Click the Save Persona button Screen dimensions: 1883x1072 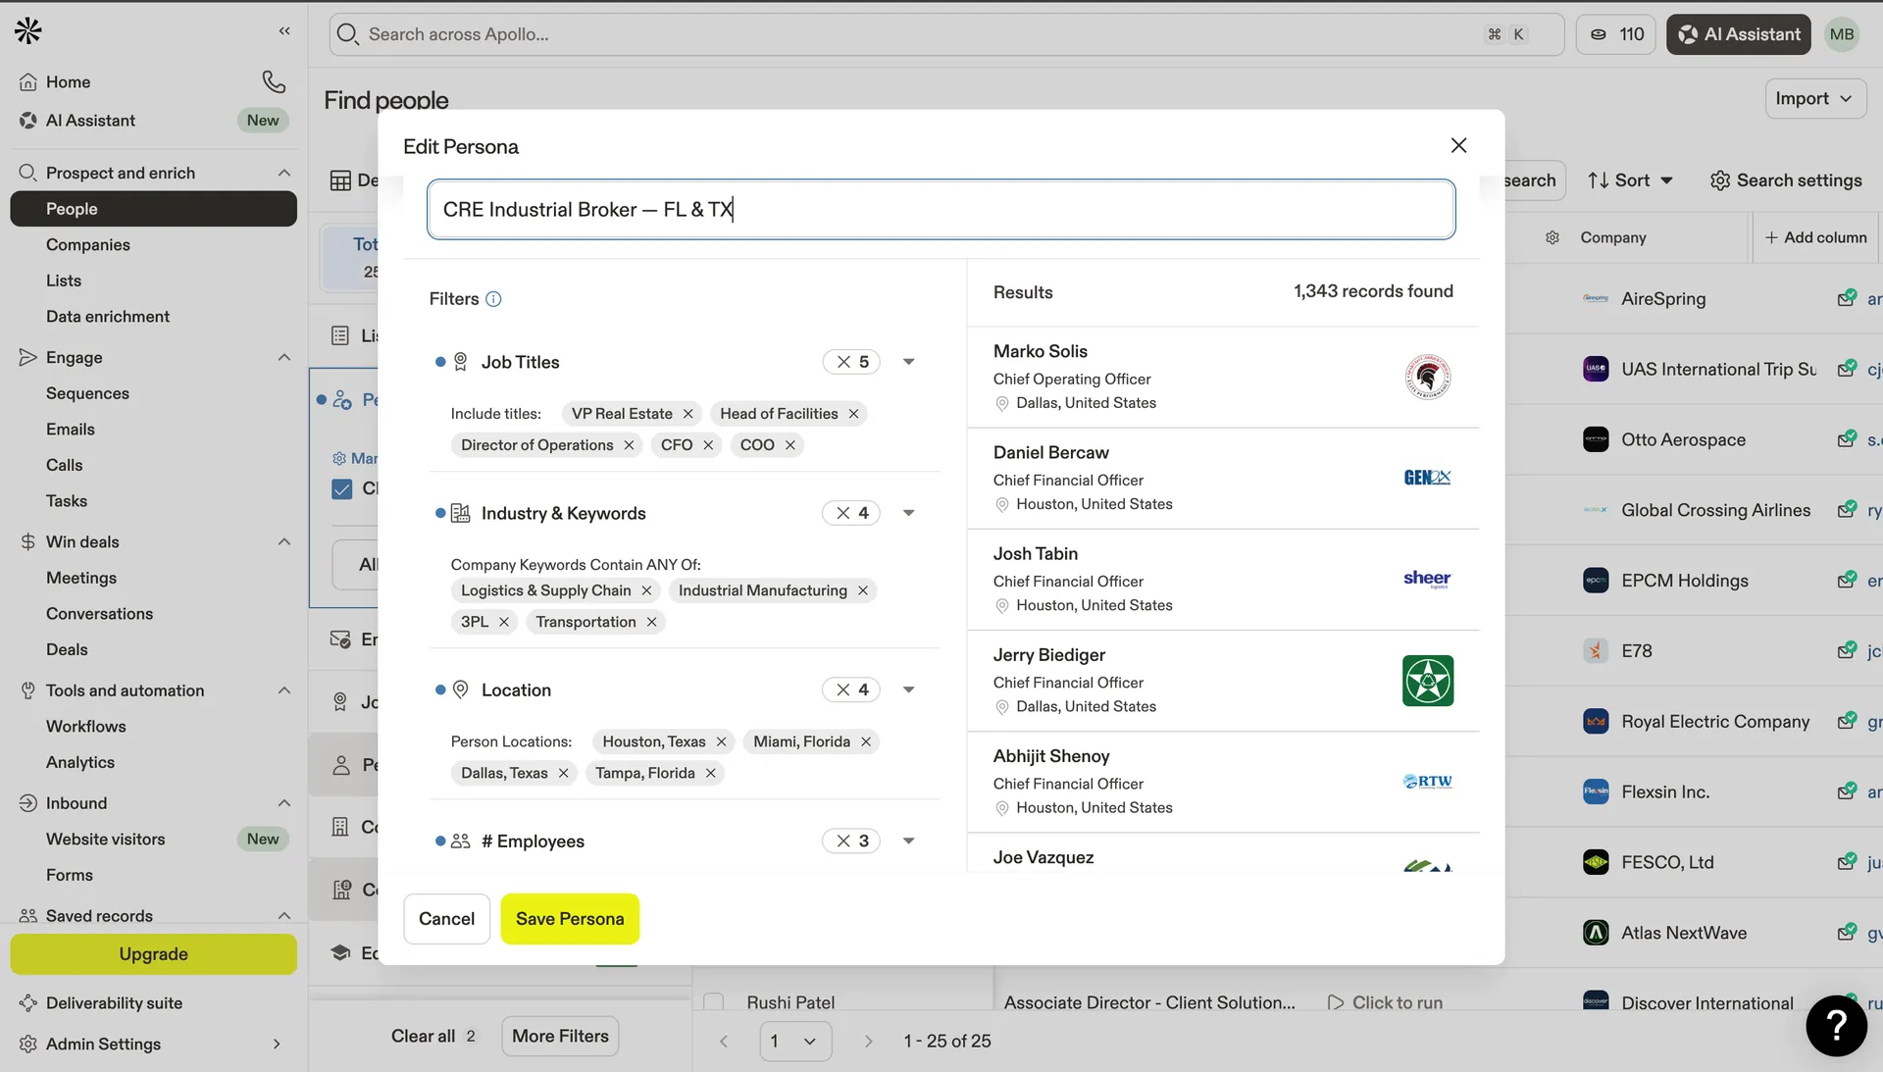(x=570, y=919)
